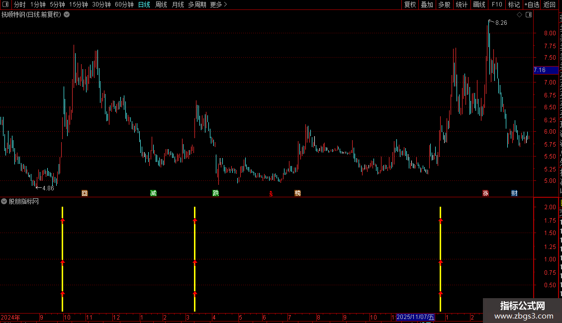Click the 涨 event marker
The height and width of the screenshot is (323, 562).
tap(485, 193)
